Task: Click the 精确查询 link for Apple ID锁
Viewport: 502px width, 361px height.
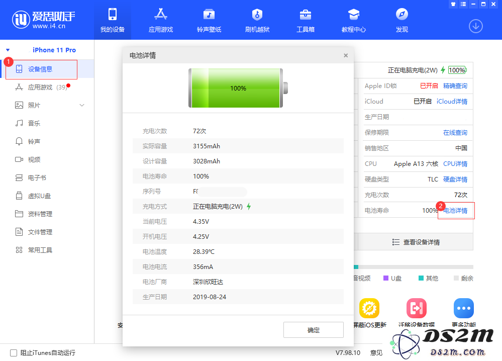Action: 455,86
